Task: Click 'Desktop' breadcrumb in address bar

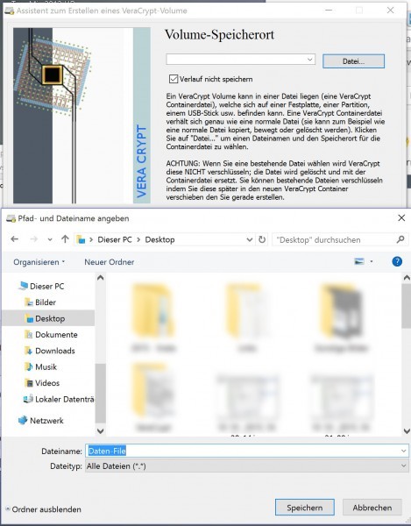Action: [x=159, y=240]
